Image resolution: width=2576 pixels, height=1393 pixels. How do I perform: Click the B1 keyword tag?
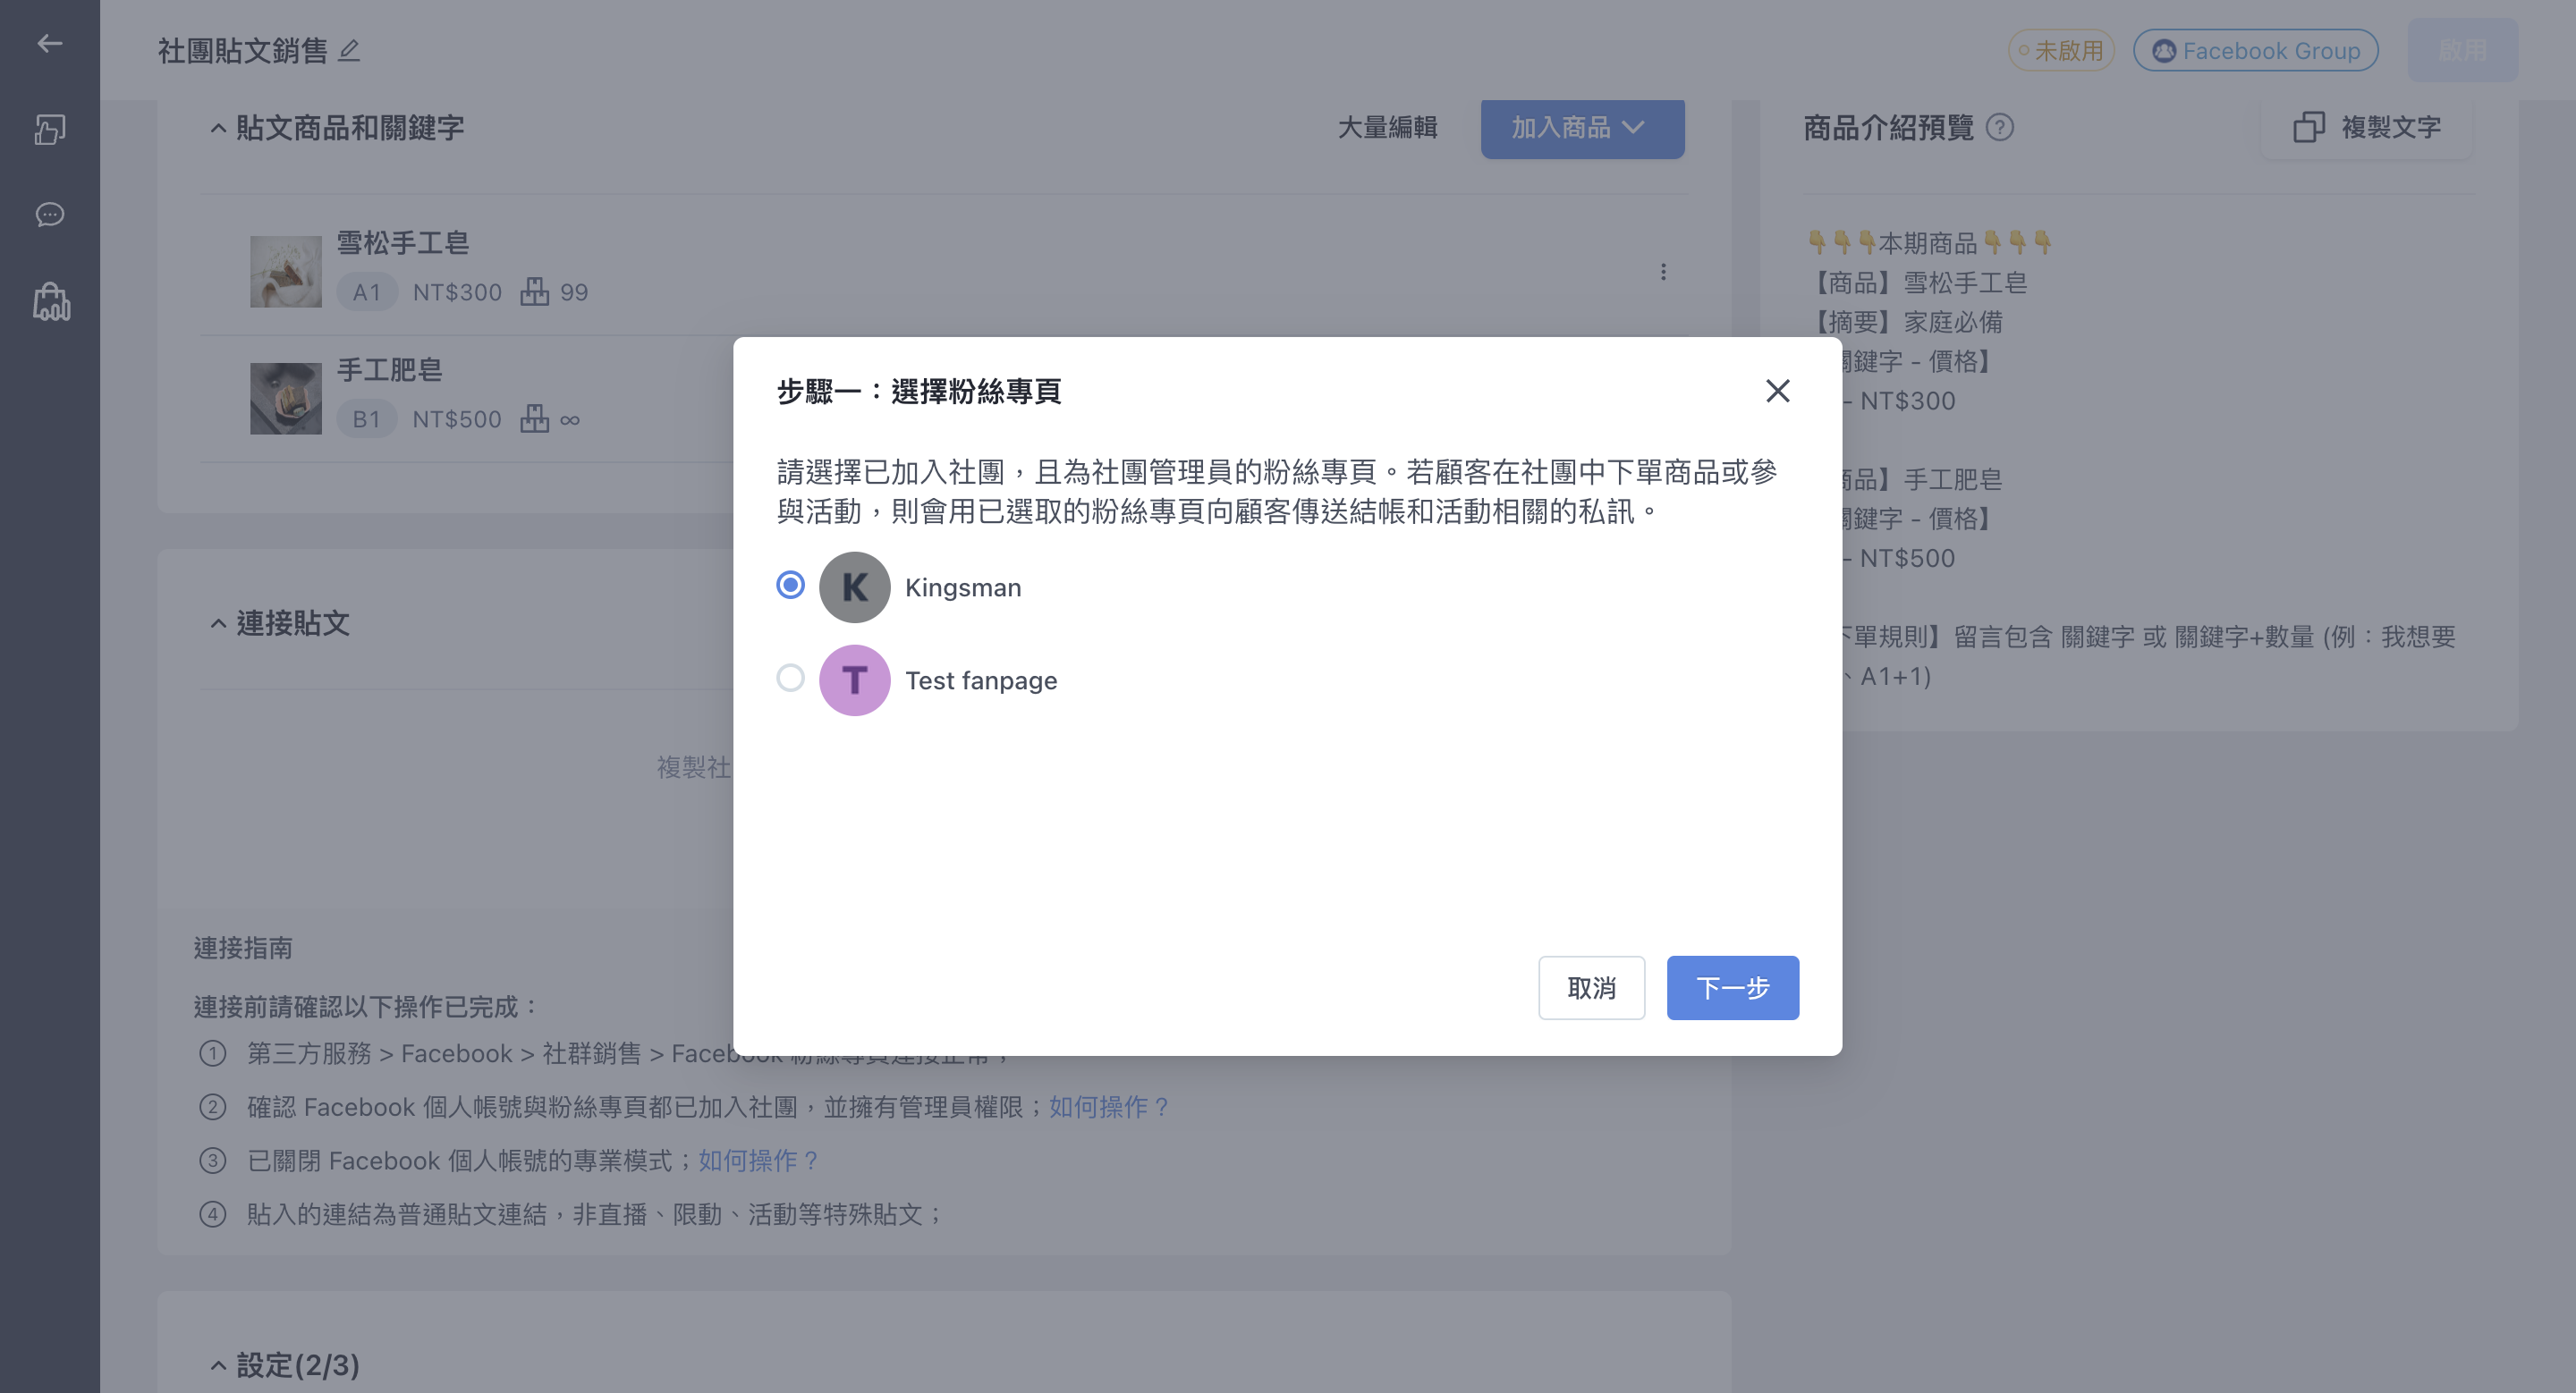[367, 418]
